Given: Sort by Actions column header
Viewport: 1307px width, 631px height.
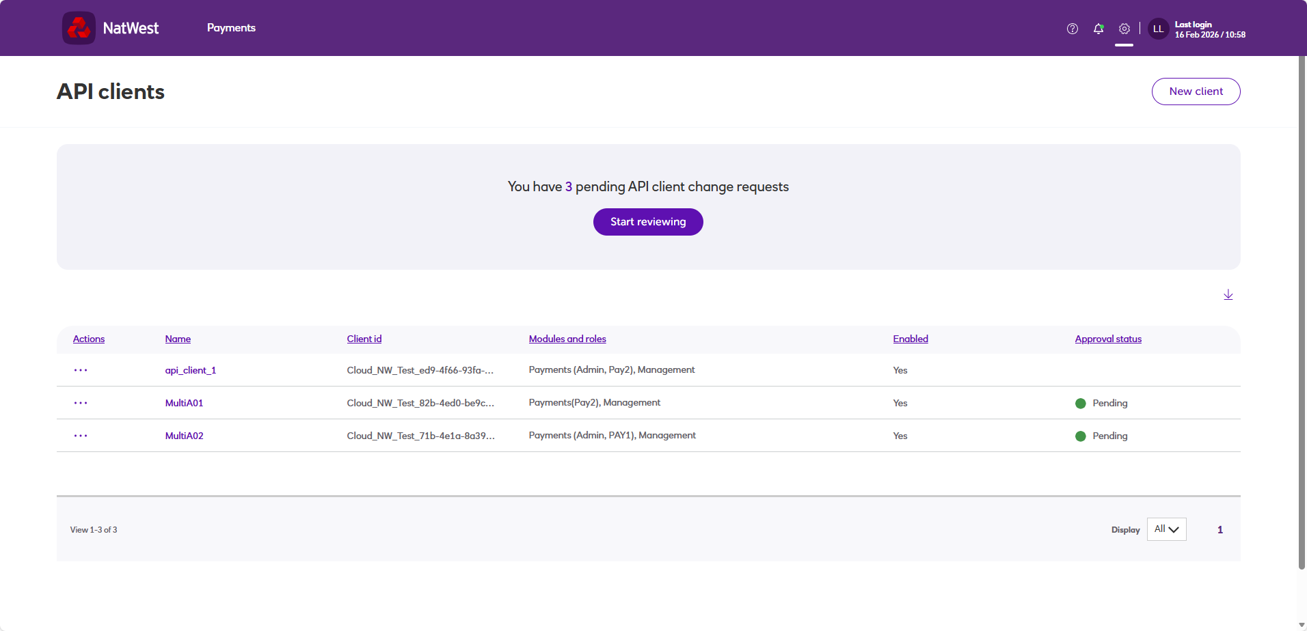Looking at the screenshot, I should 89,339.
